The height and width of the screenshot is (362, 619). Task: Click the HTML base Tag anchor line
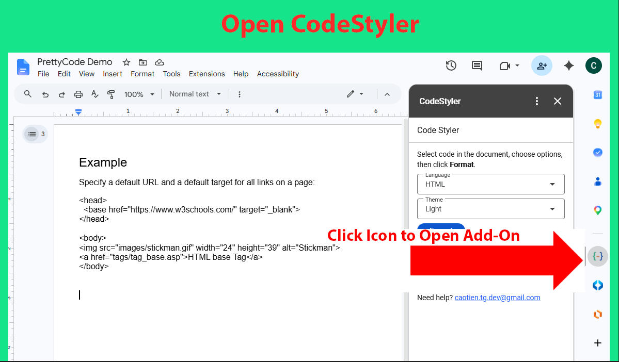[x=171, y=257]
